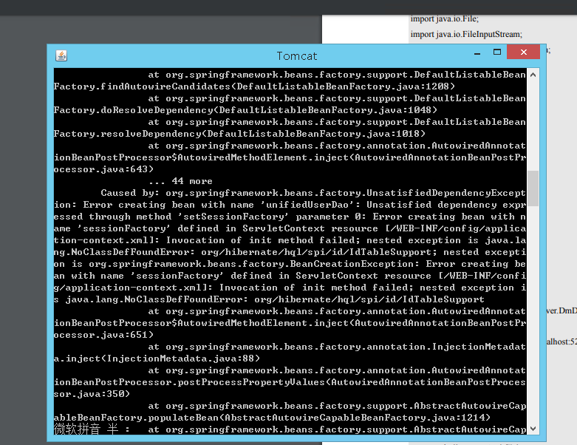Click the line 'ocessor.java:651)'

coord(103,335)
